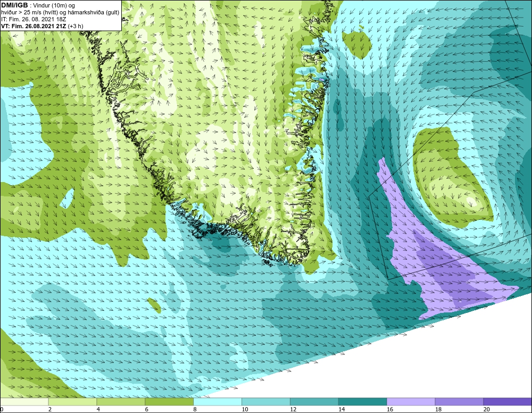
Task: Click the 4–6 m/s green legend swatch
Action: click(x=121, y=402)
